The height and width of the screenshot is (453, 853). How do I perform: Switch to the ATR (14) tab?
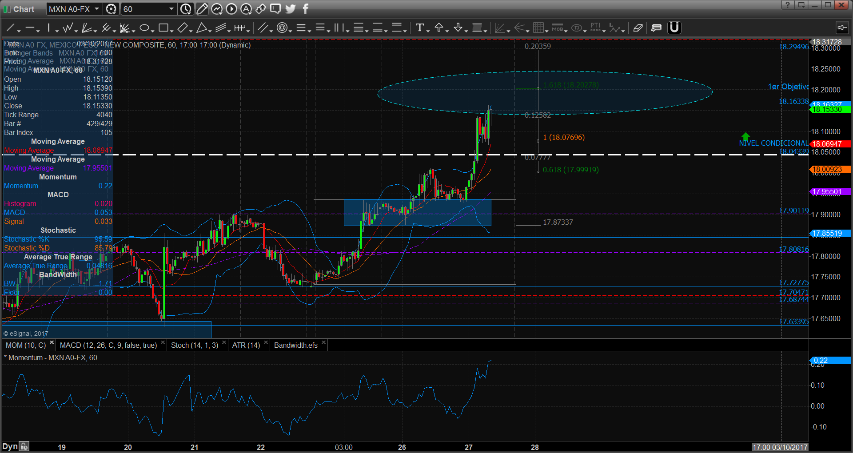click(246, 345)
